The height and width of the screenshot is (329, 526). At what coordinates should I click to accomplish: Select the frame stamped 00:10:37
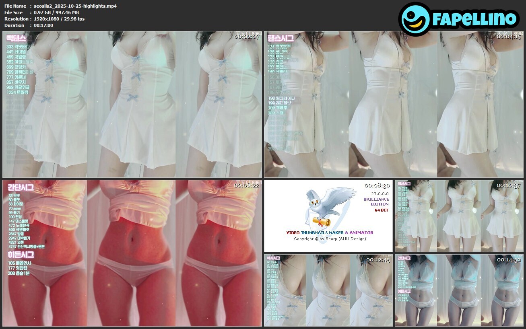[x=459, y=216]
